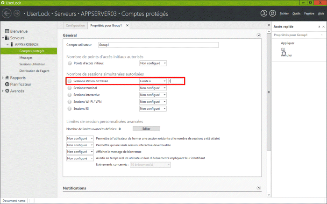Open the Evènements concernés dropdown
The width and height of the screenshot is (327, 204).
150,165
